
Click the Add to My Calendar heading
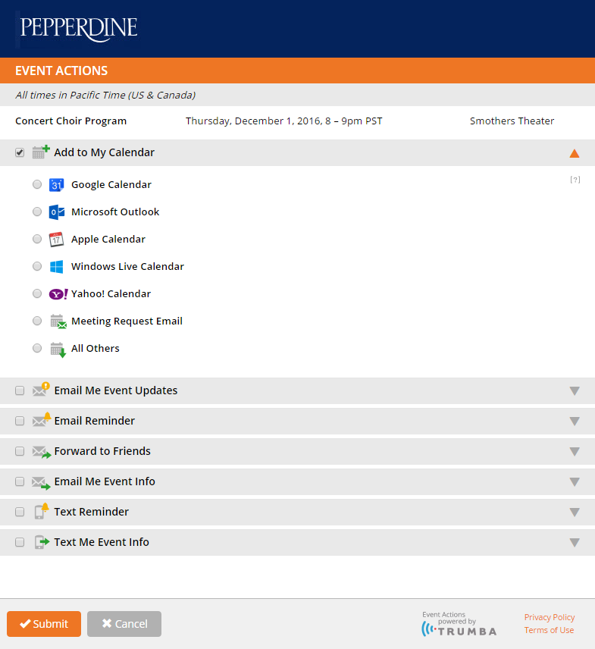[x=105, y=152]
